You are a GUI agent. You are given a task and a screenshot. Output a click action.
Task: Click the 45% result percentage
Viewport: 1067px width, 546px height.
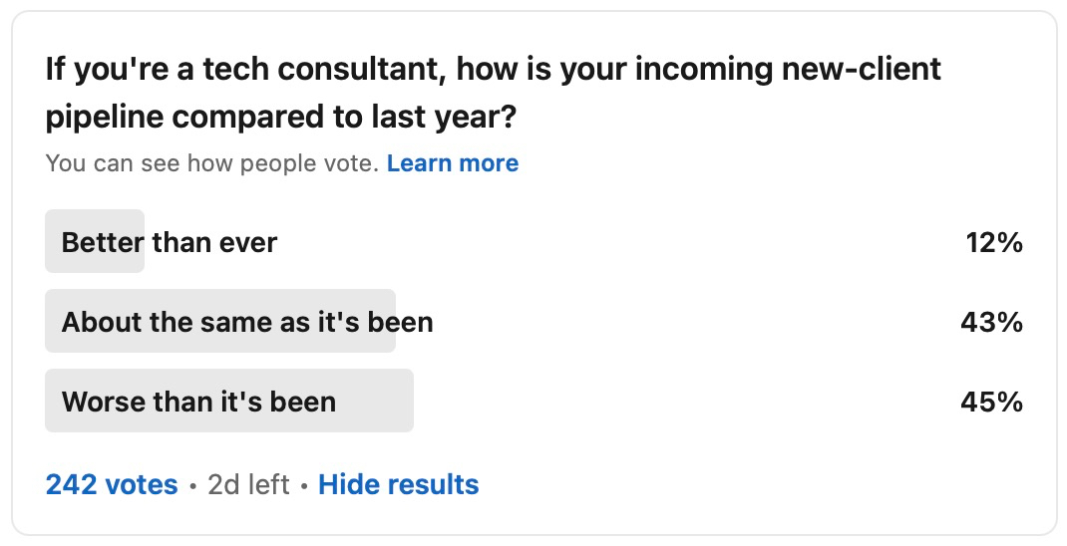tap(993, 402)
